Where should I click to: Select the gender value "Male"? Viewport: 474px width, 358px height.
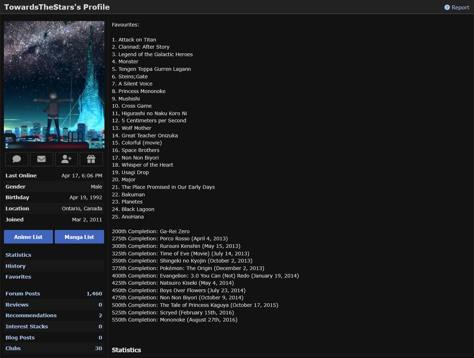[97, 187]
